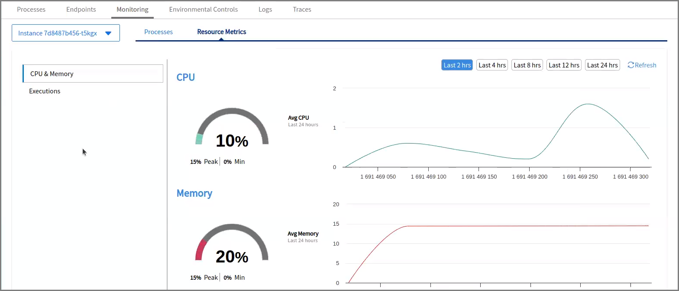Select Last 8 hrs time range
This screenshot has height=291, width=679.
(x=527, y=65)
